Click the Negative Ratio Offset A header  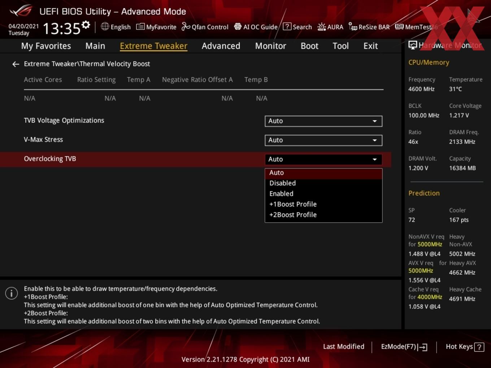[x=197, y=80]
